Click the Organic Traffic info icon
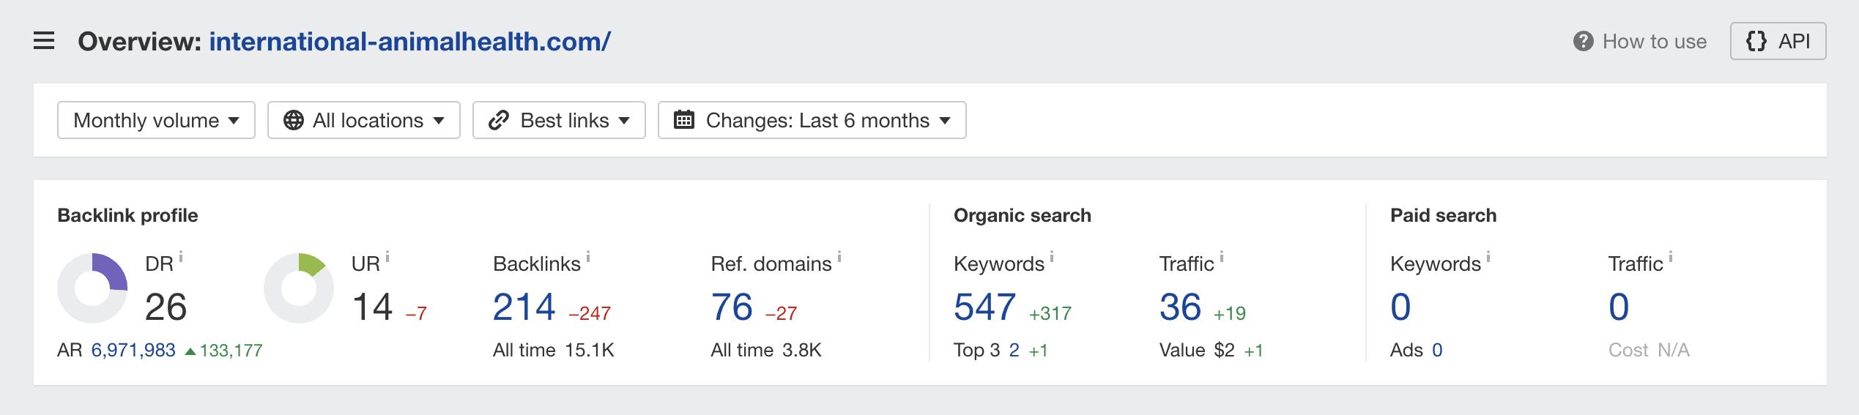This screenshot has width=1859, height=415. (x=1221, y=257)
